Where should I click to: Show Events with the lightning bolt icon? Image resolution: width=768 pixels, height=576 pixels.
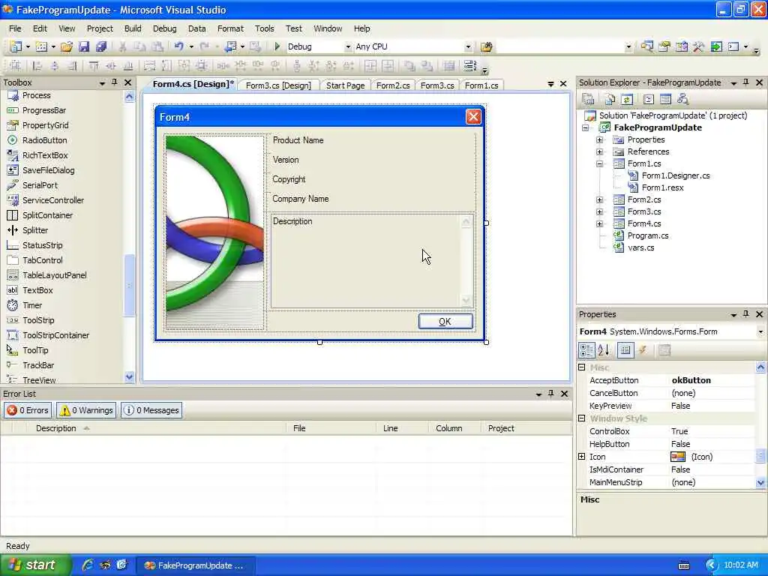click(643, 349)
